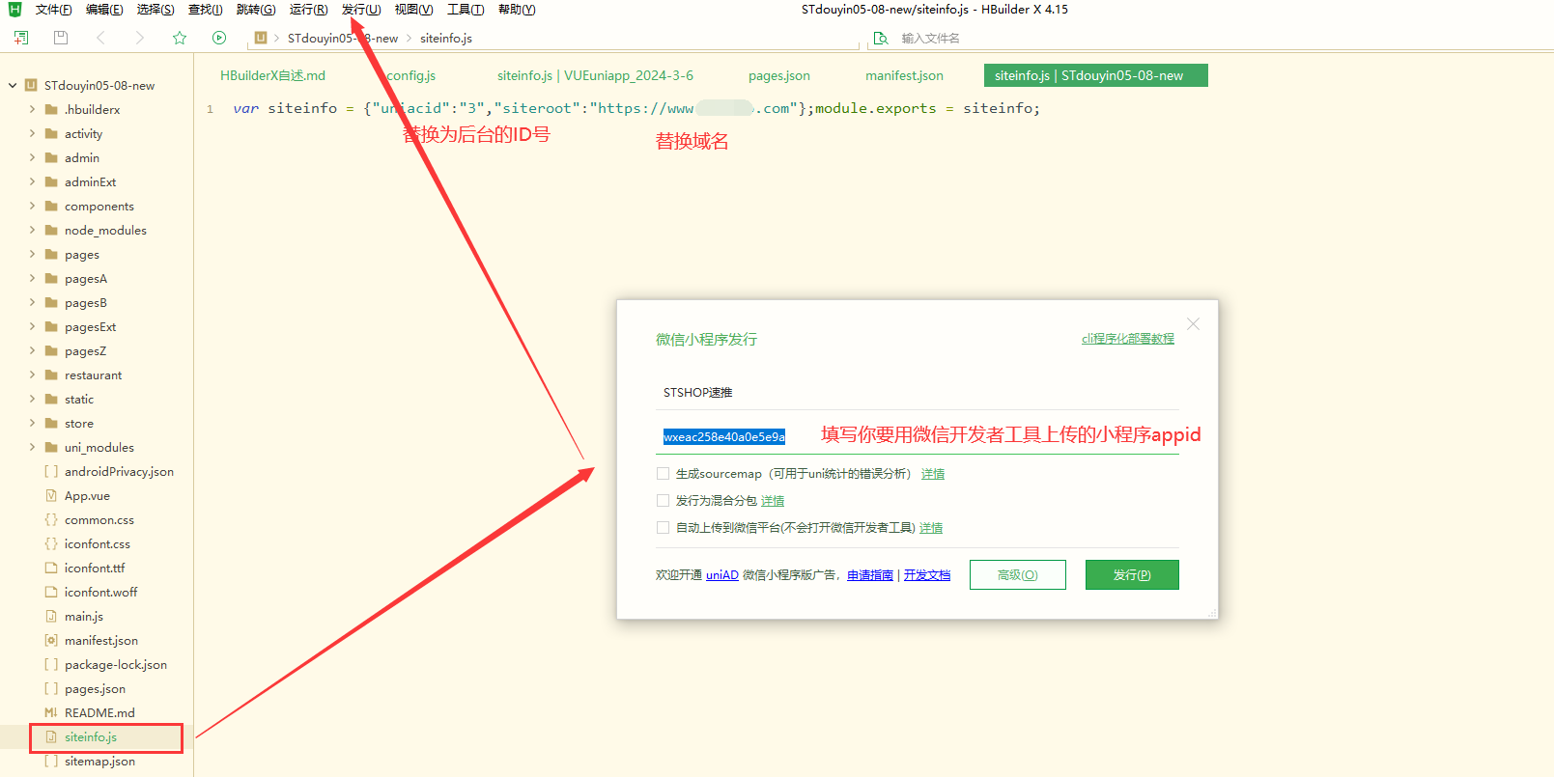Enable the 发行为混合分包 checkbox
Image resolution: width=1554 pixels, height=777 pixels.
pos(663,500)
